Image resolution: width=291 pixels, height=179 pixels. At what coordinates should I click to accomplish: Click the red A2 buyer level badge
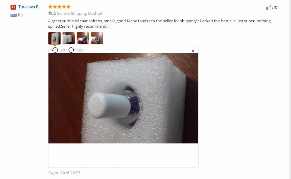tap(13, 7)
